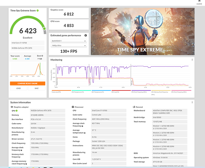Click Total storage 4715.90 GB value
This screenshot has width=205, height=168.
click(170, 162)
